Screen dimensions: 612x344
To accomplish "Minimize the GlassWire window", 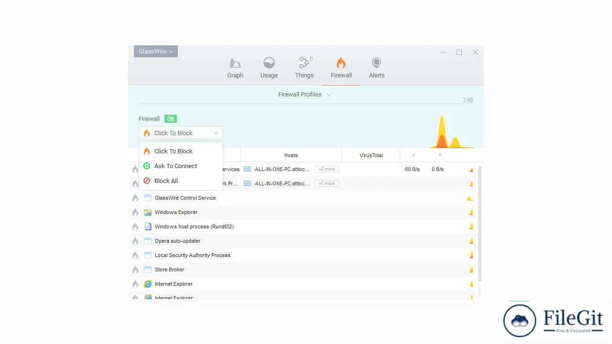I will coord(443,53).
